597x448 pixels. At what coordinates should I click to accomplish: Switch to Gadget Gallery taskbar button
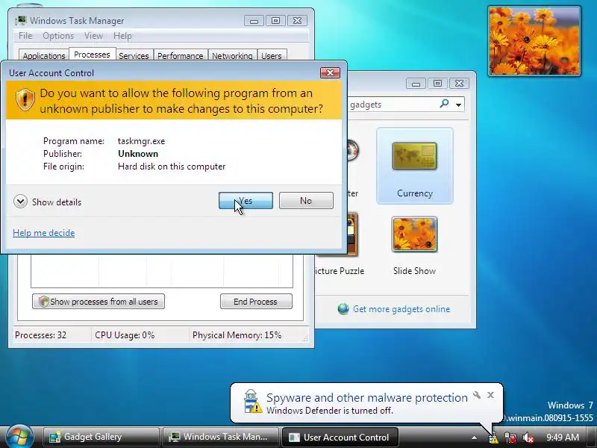[x=101, y=437]
